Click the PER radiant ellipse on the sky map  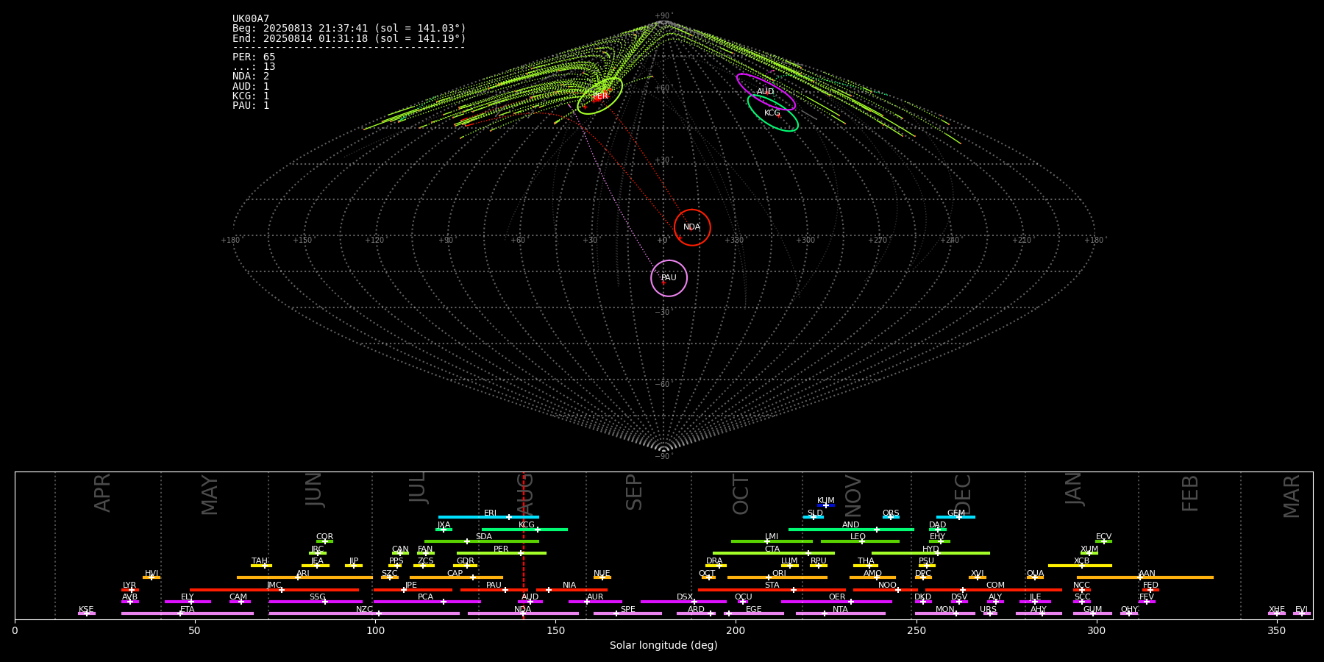point(600,96)
